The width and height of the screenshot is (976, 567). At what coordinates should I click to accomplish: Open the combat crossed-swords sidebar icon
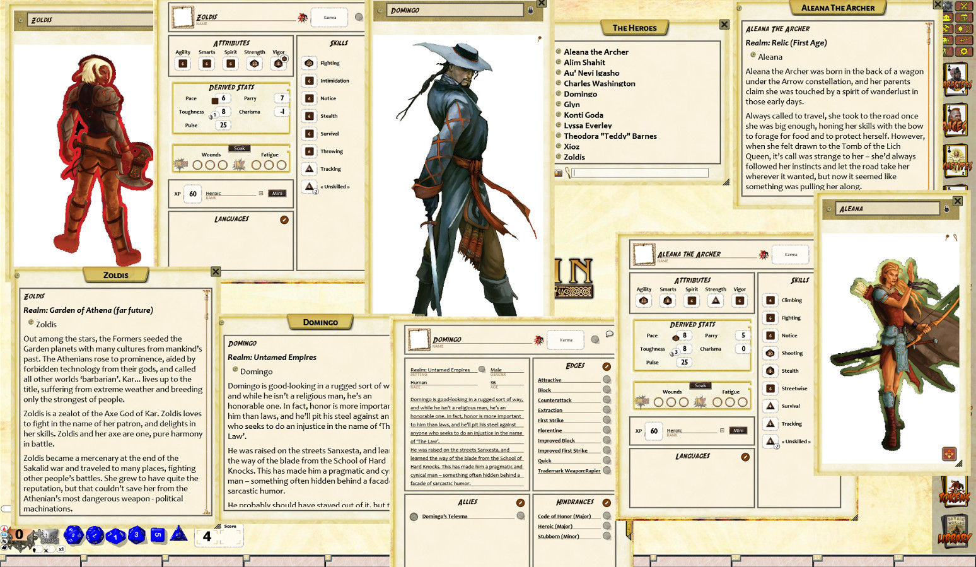pos(963,6)
